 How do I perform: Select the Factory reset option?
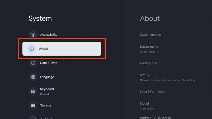[149, 63]
